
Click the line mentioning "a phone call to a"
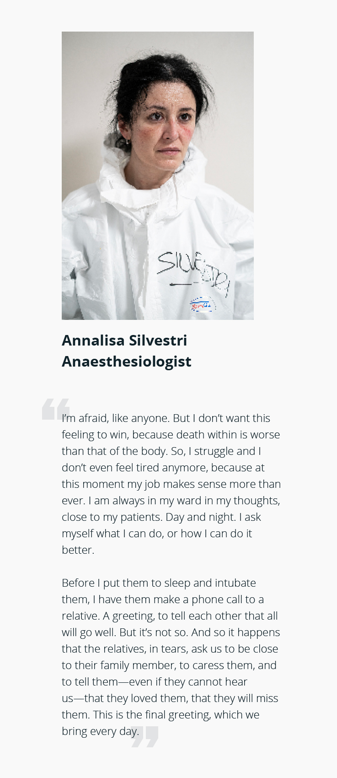click(x=163, y=600)
